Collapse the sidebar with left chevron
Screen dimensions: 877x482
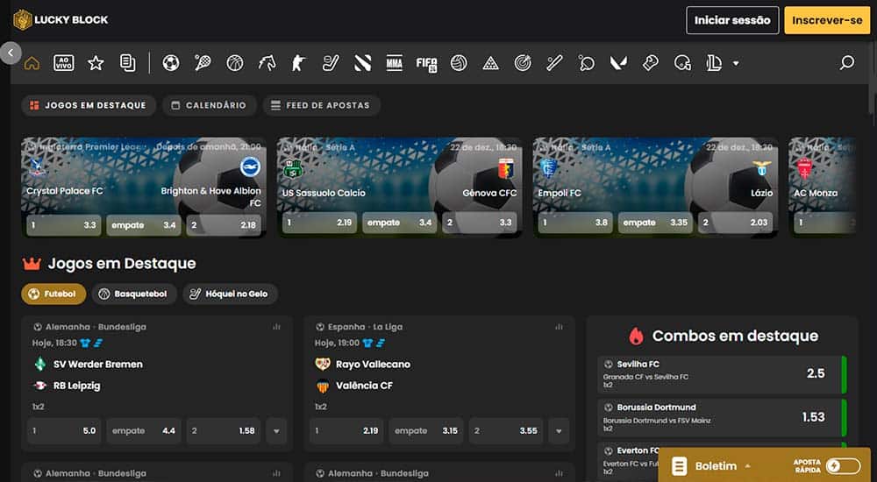[10, 53]
